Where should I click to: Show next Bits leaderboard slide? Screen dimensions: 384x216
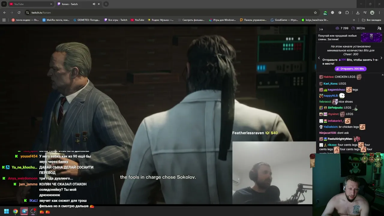(381, 58)
